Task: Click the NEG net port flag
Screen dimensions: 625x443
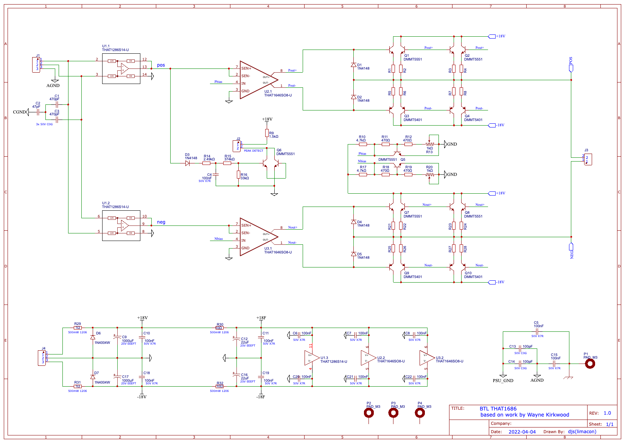Action: click(571, 247)
